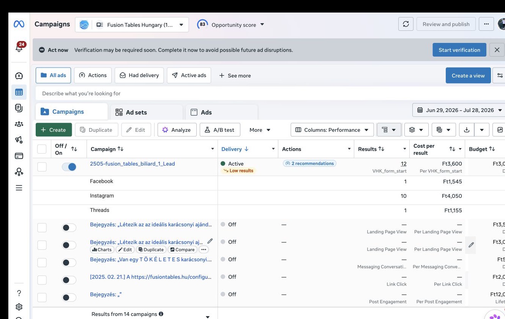Click the Describe what you're looking for search field
505x319 pixels.
pyautogui.click(x=270, y=93)
